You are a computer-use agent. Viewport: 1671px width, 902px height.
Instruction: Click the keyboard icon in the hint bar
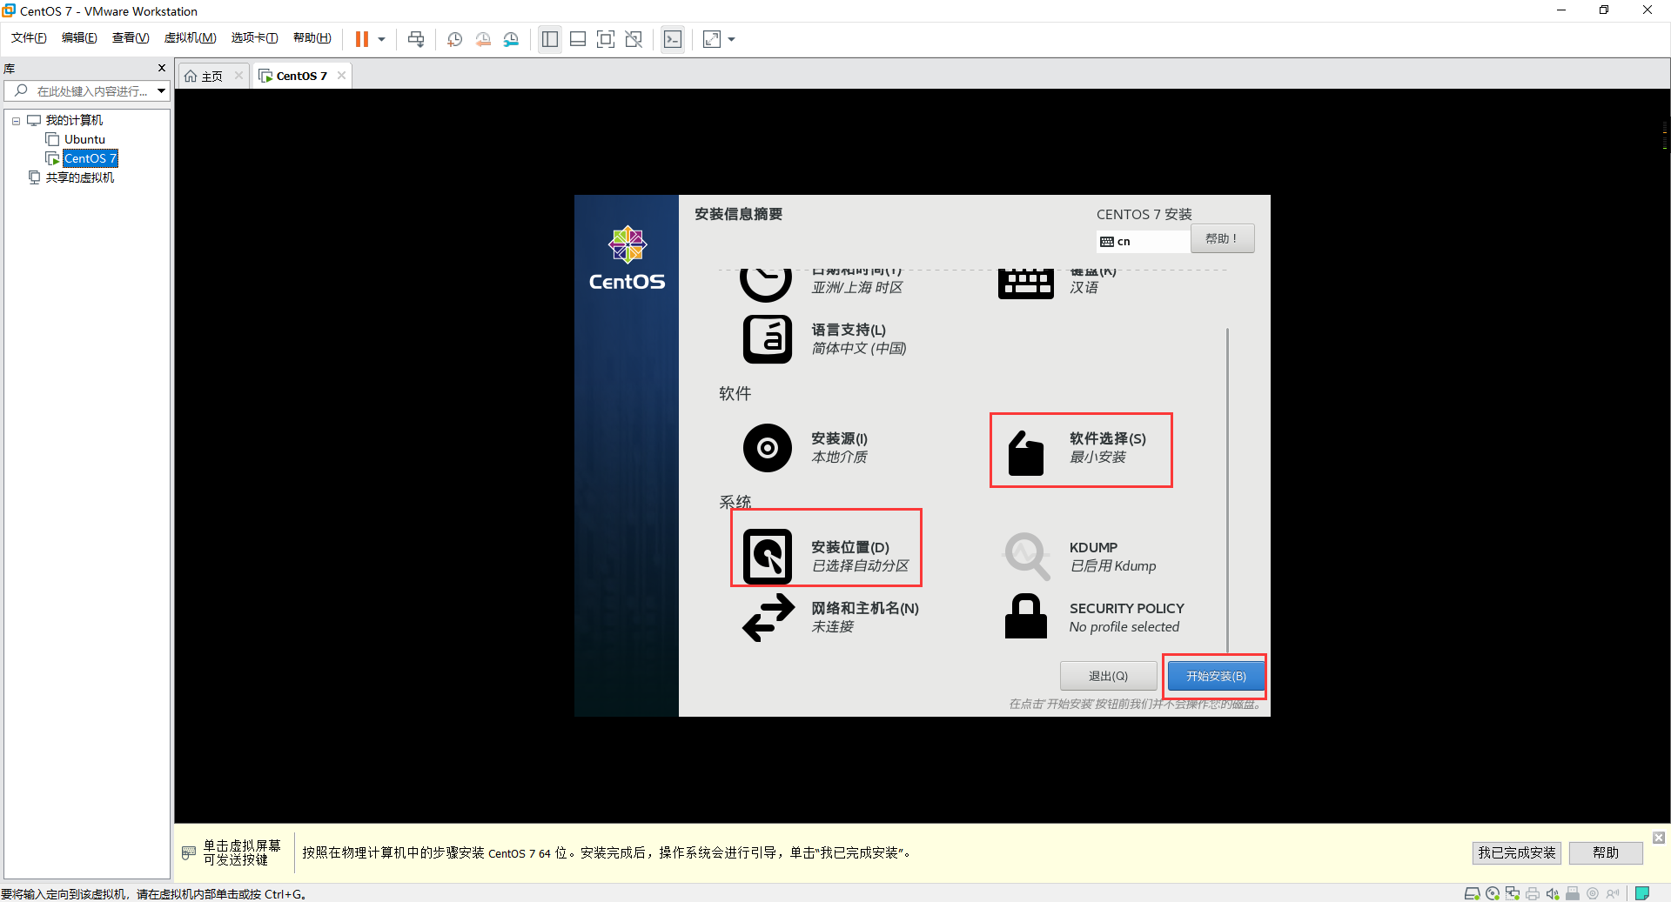pos(189,852)
